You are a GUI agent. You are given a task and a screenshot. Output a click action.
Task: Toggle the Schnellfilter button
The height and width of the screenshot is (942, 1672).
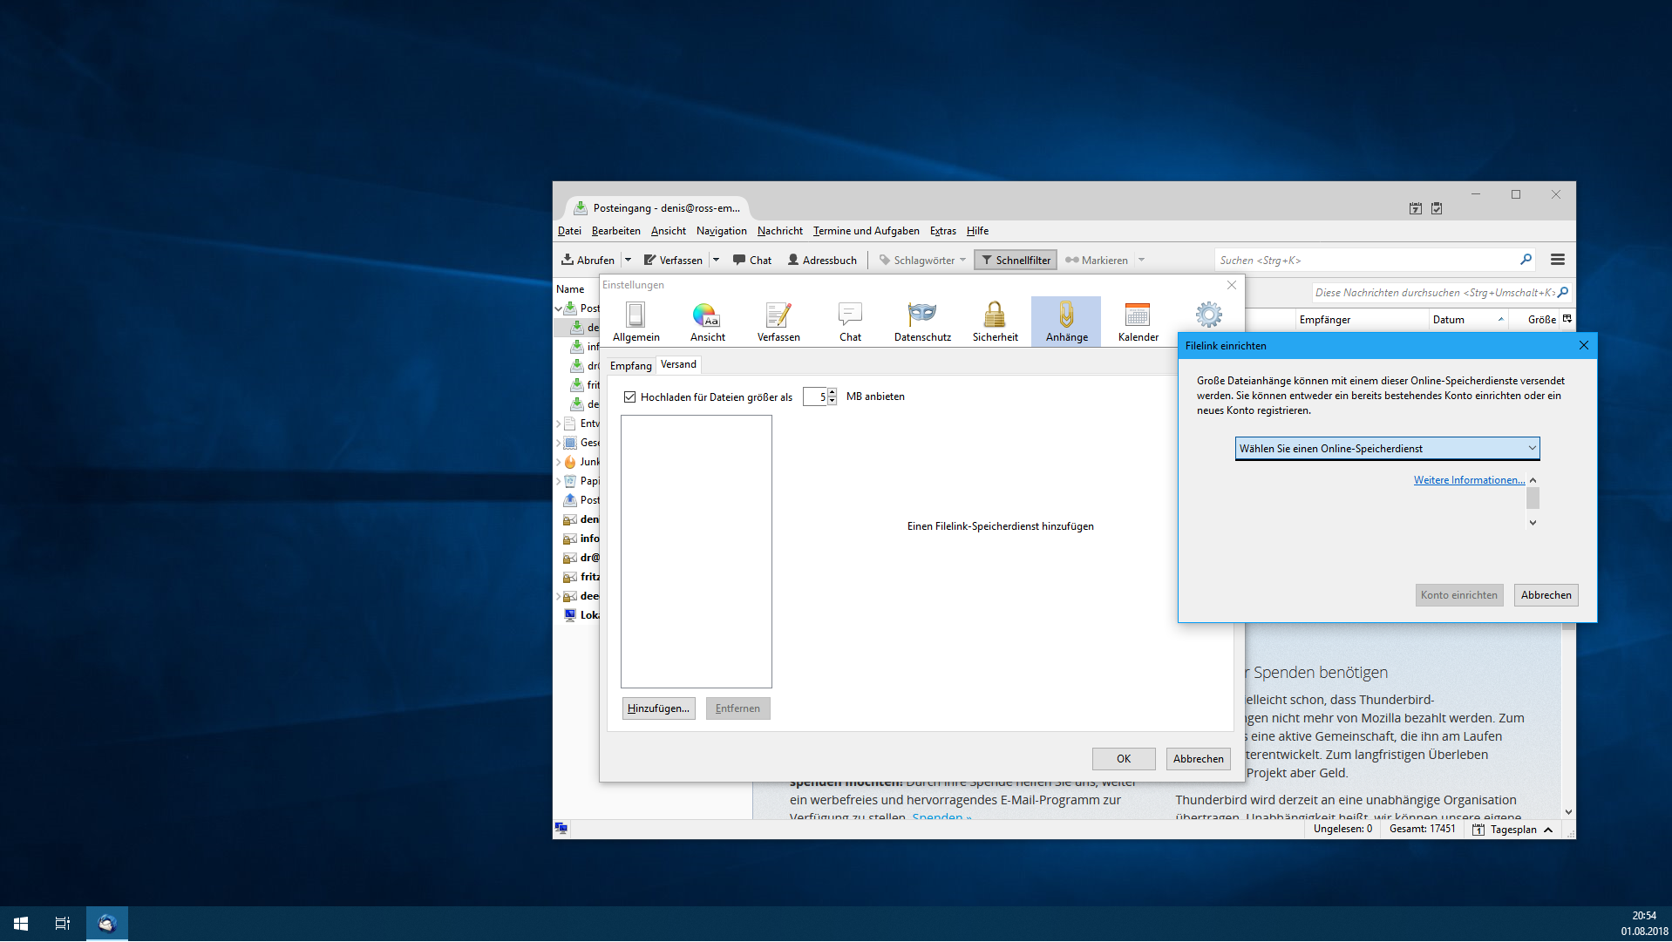click(1016, 260)
